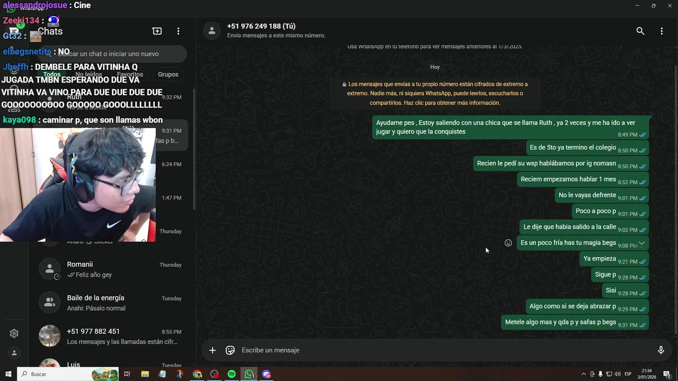Open File Explorer from taskbar
This screenshot has width=678, height=381.
(x=145, y=374)
